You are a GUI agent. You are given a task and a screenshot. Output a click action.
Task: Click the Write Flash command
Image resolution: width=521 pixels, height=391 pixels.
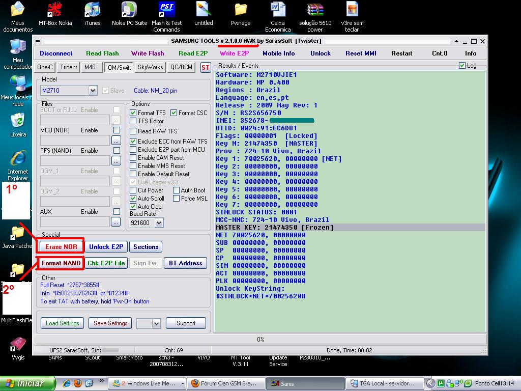coord(148,53)
